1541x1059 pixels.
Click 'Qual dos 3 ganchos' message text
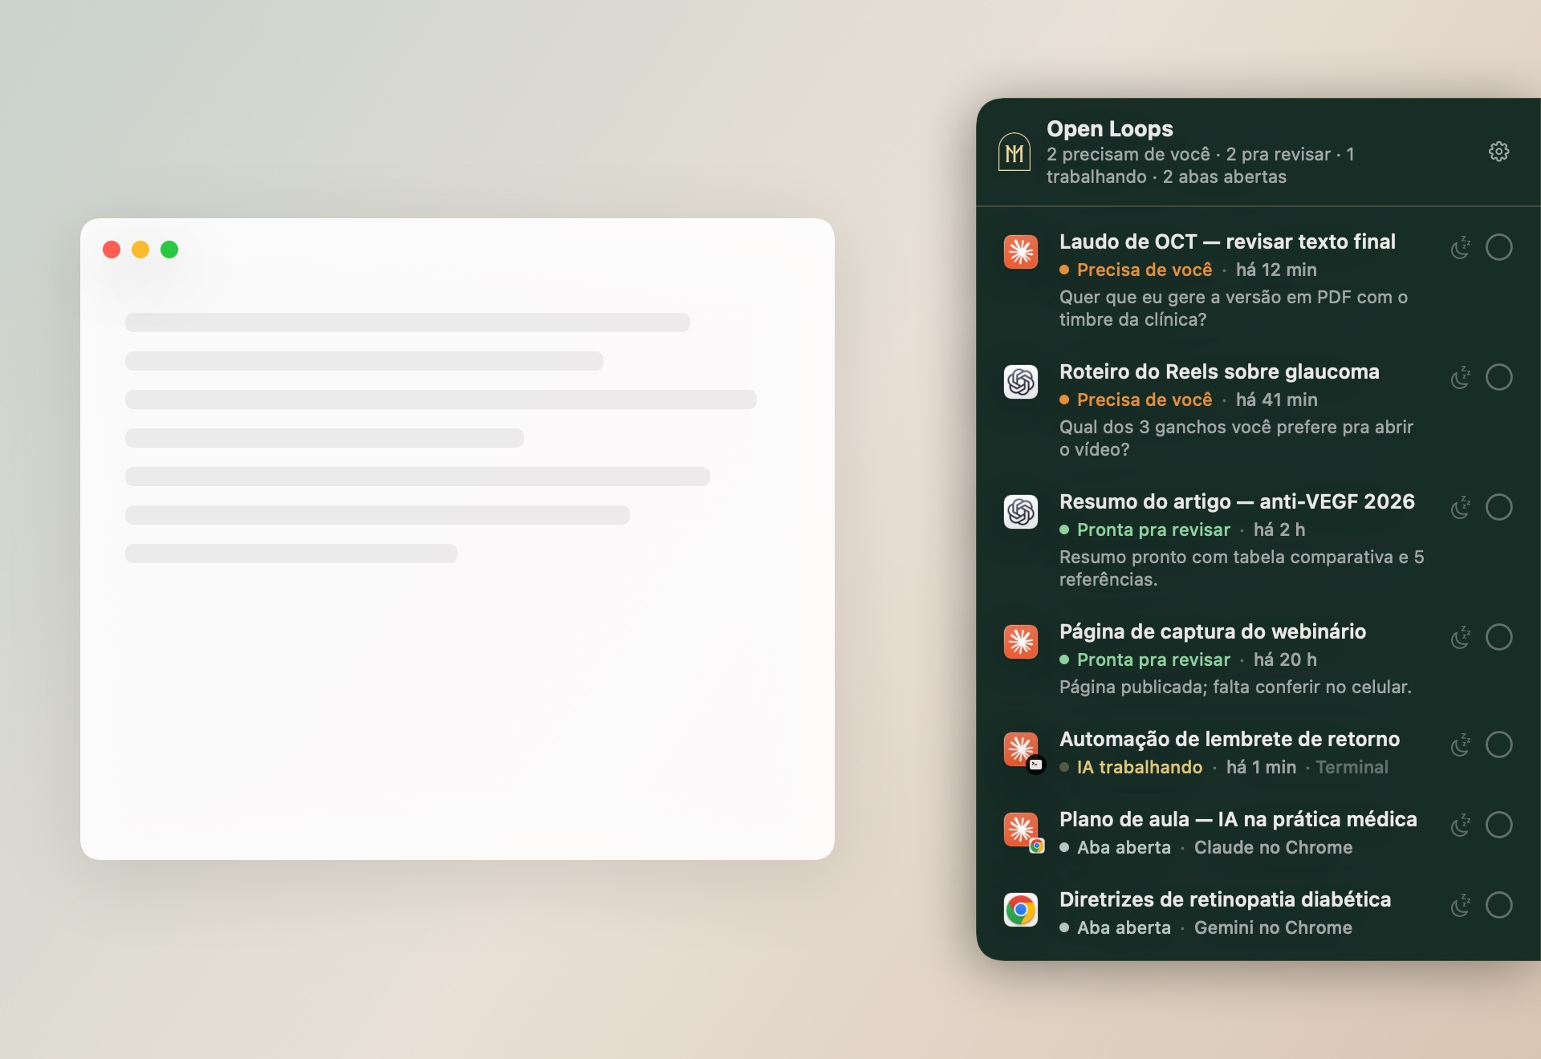1236,438
